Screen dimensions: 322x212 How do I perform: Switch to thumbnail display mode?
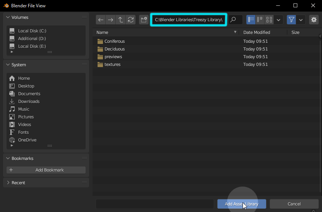(269, 20)
